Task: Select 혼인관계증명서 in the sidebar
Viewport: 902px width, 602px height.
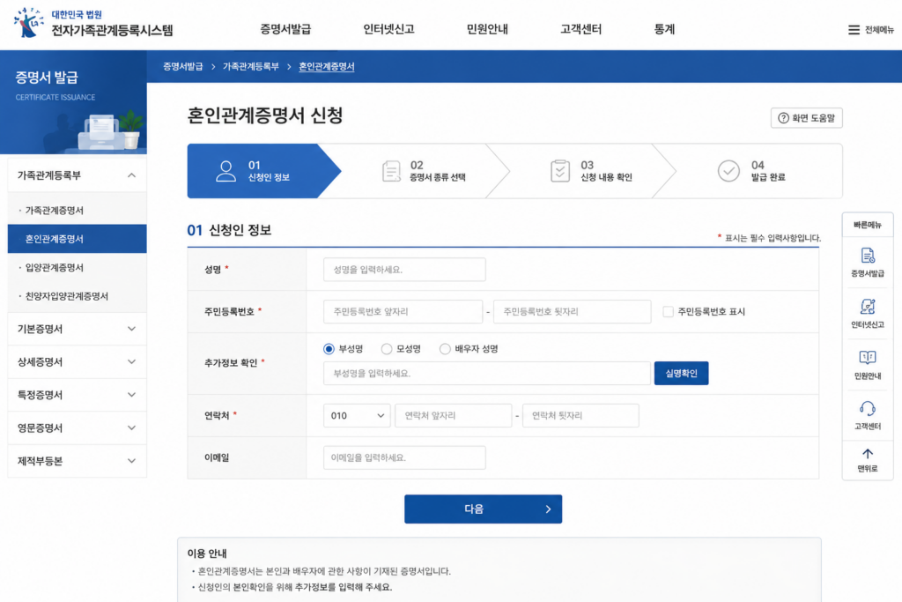Action: pos(78,239)
